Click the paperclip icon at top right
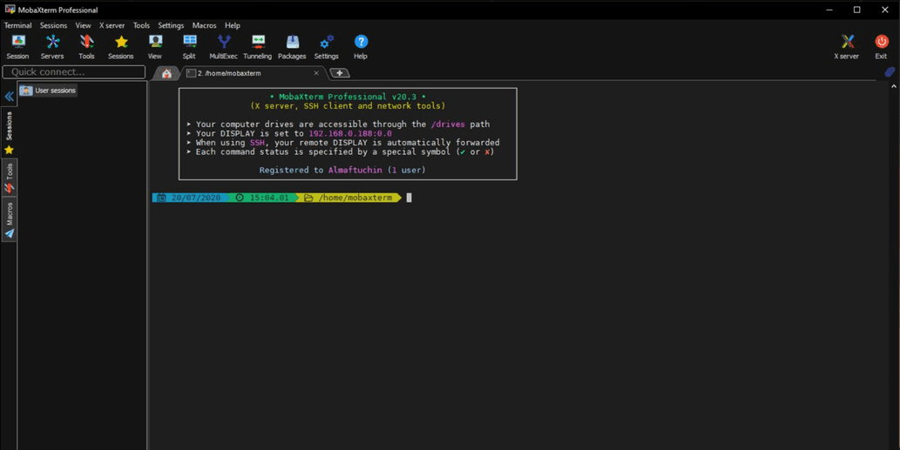Screen dimensions: 900x450 (890, 72)
